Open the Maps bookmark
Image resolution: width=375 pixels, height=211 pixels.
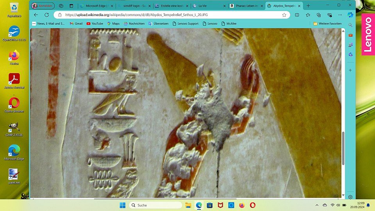[x=113, y=23]
